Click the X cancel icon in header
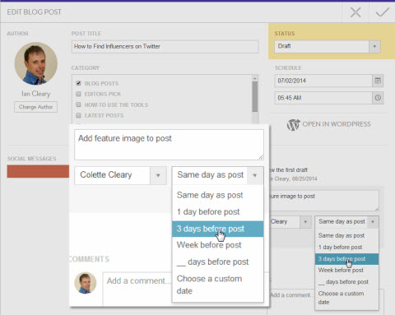395x315 pixels. (355, 12)
